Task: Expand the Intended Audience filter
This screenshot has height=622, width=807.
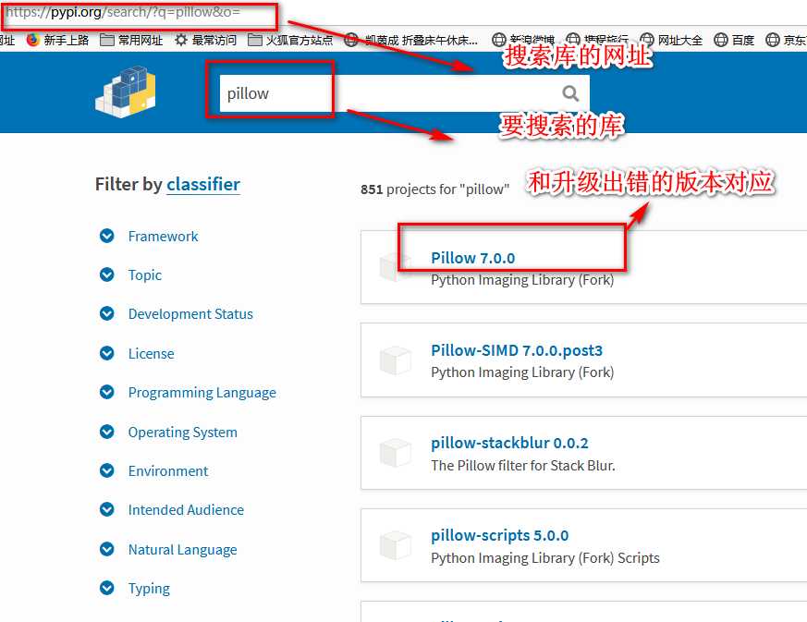Action: click(x=171, y=510)
